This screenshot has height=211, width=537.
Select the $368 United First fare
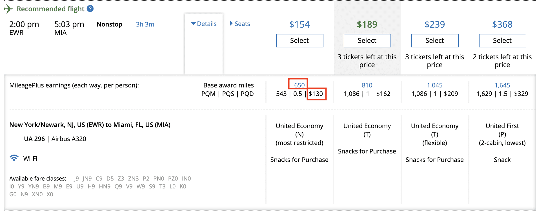[x=502, y=40]
